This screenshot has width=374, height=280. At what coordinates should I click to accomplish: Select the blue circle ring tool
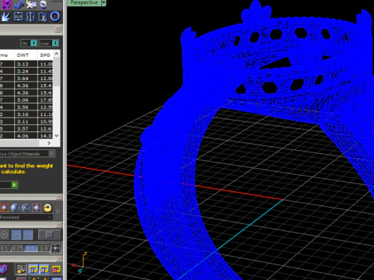[x=55, y=16]
